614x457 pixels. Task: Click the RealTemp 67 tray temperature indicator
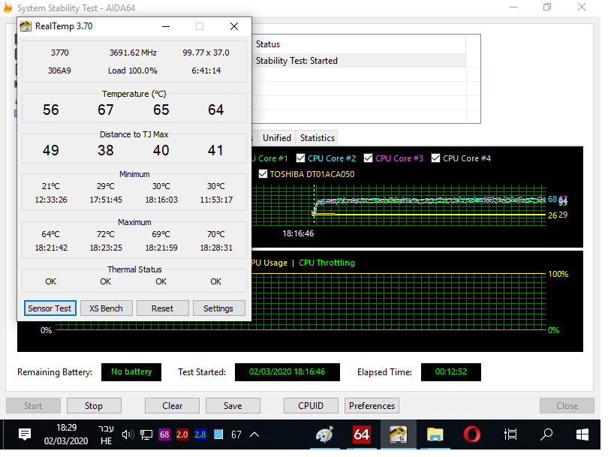236,434
